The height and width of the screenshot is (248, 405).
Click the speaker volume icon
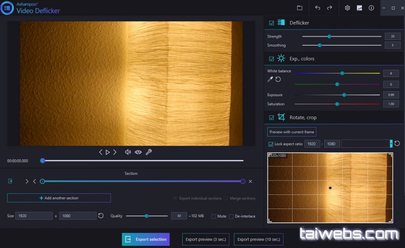point(128,152)
